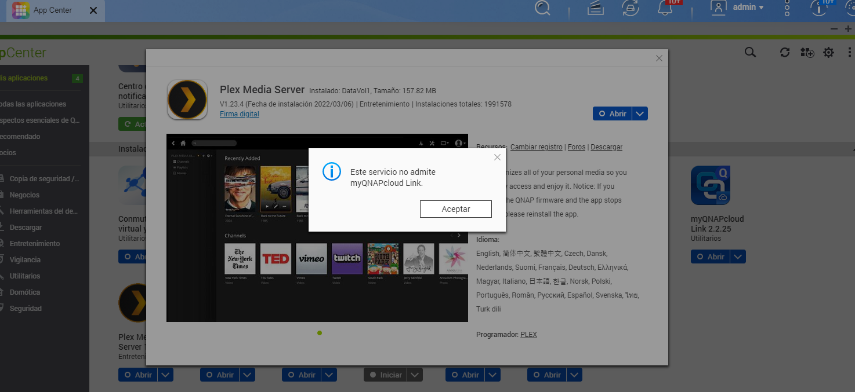Click the myQNAPcloud Link app icon

(x=710, y=185)
